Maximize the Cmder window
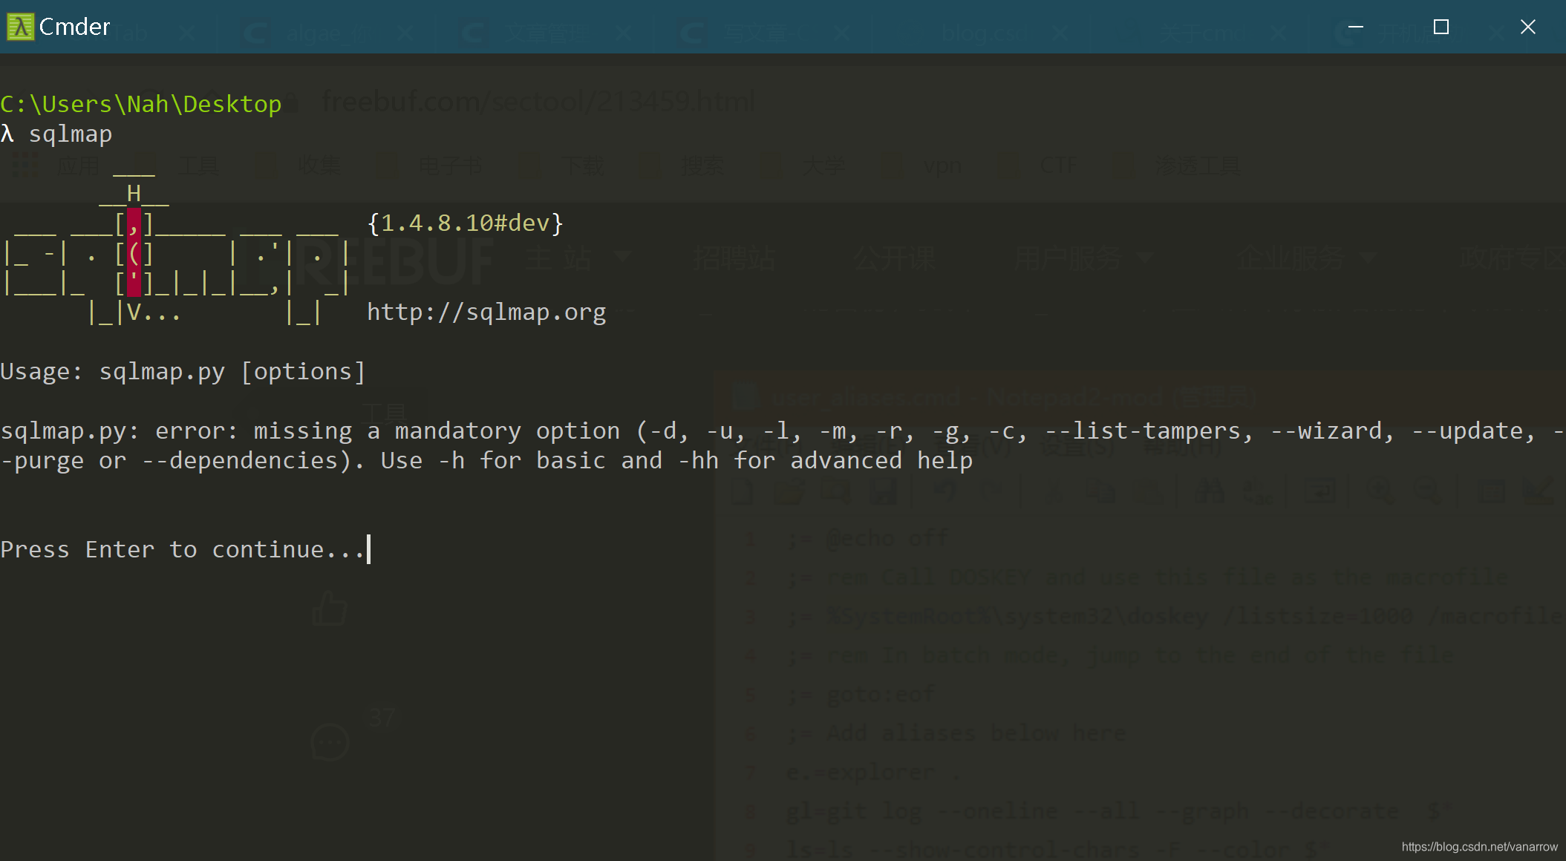Image resolution: width=1566 pixels, height=861 pixels. (1441, 27)
